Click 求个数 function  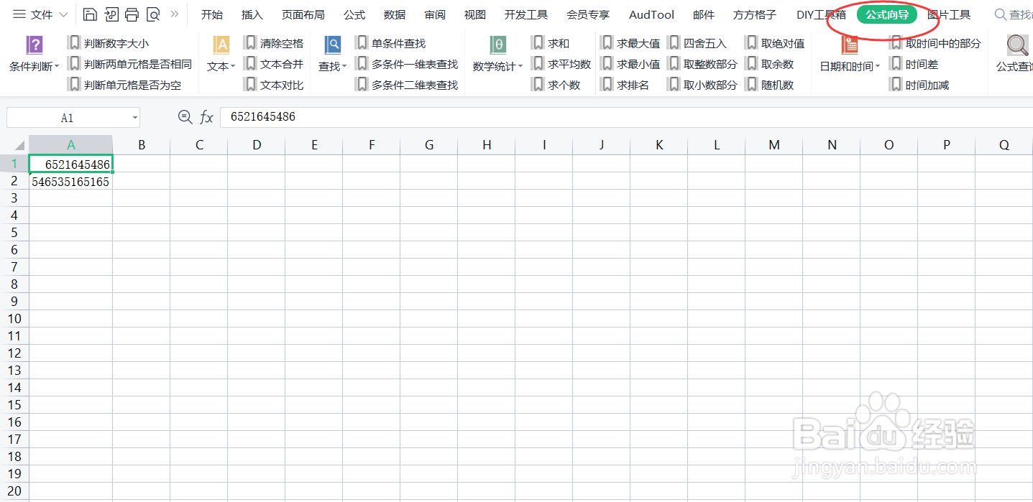[556, 85]
